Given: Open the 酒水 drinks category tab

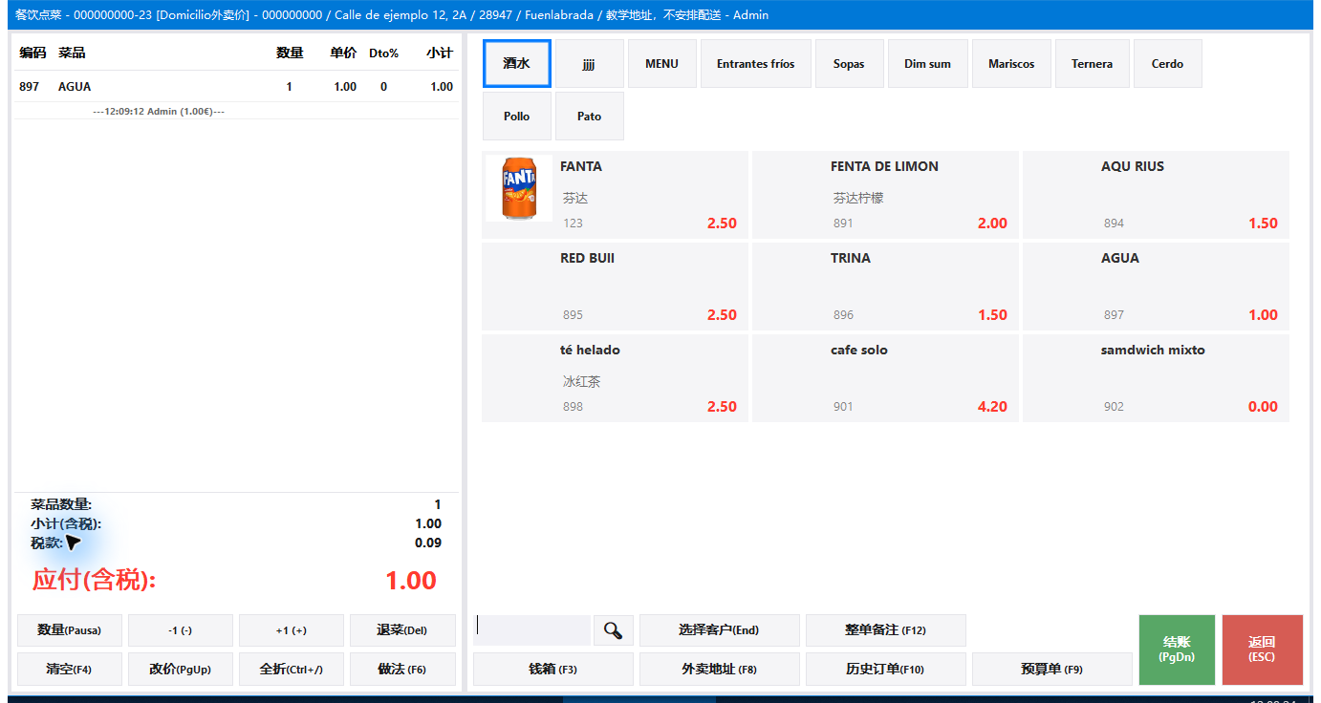Looking at the screenshot, I should [517, 64].
